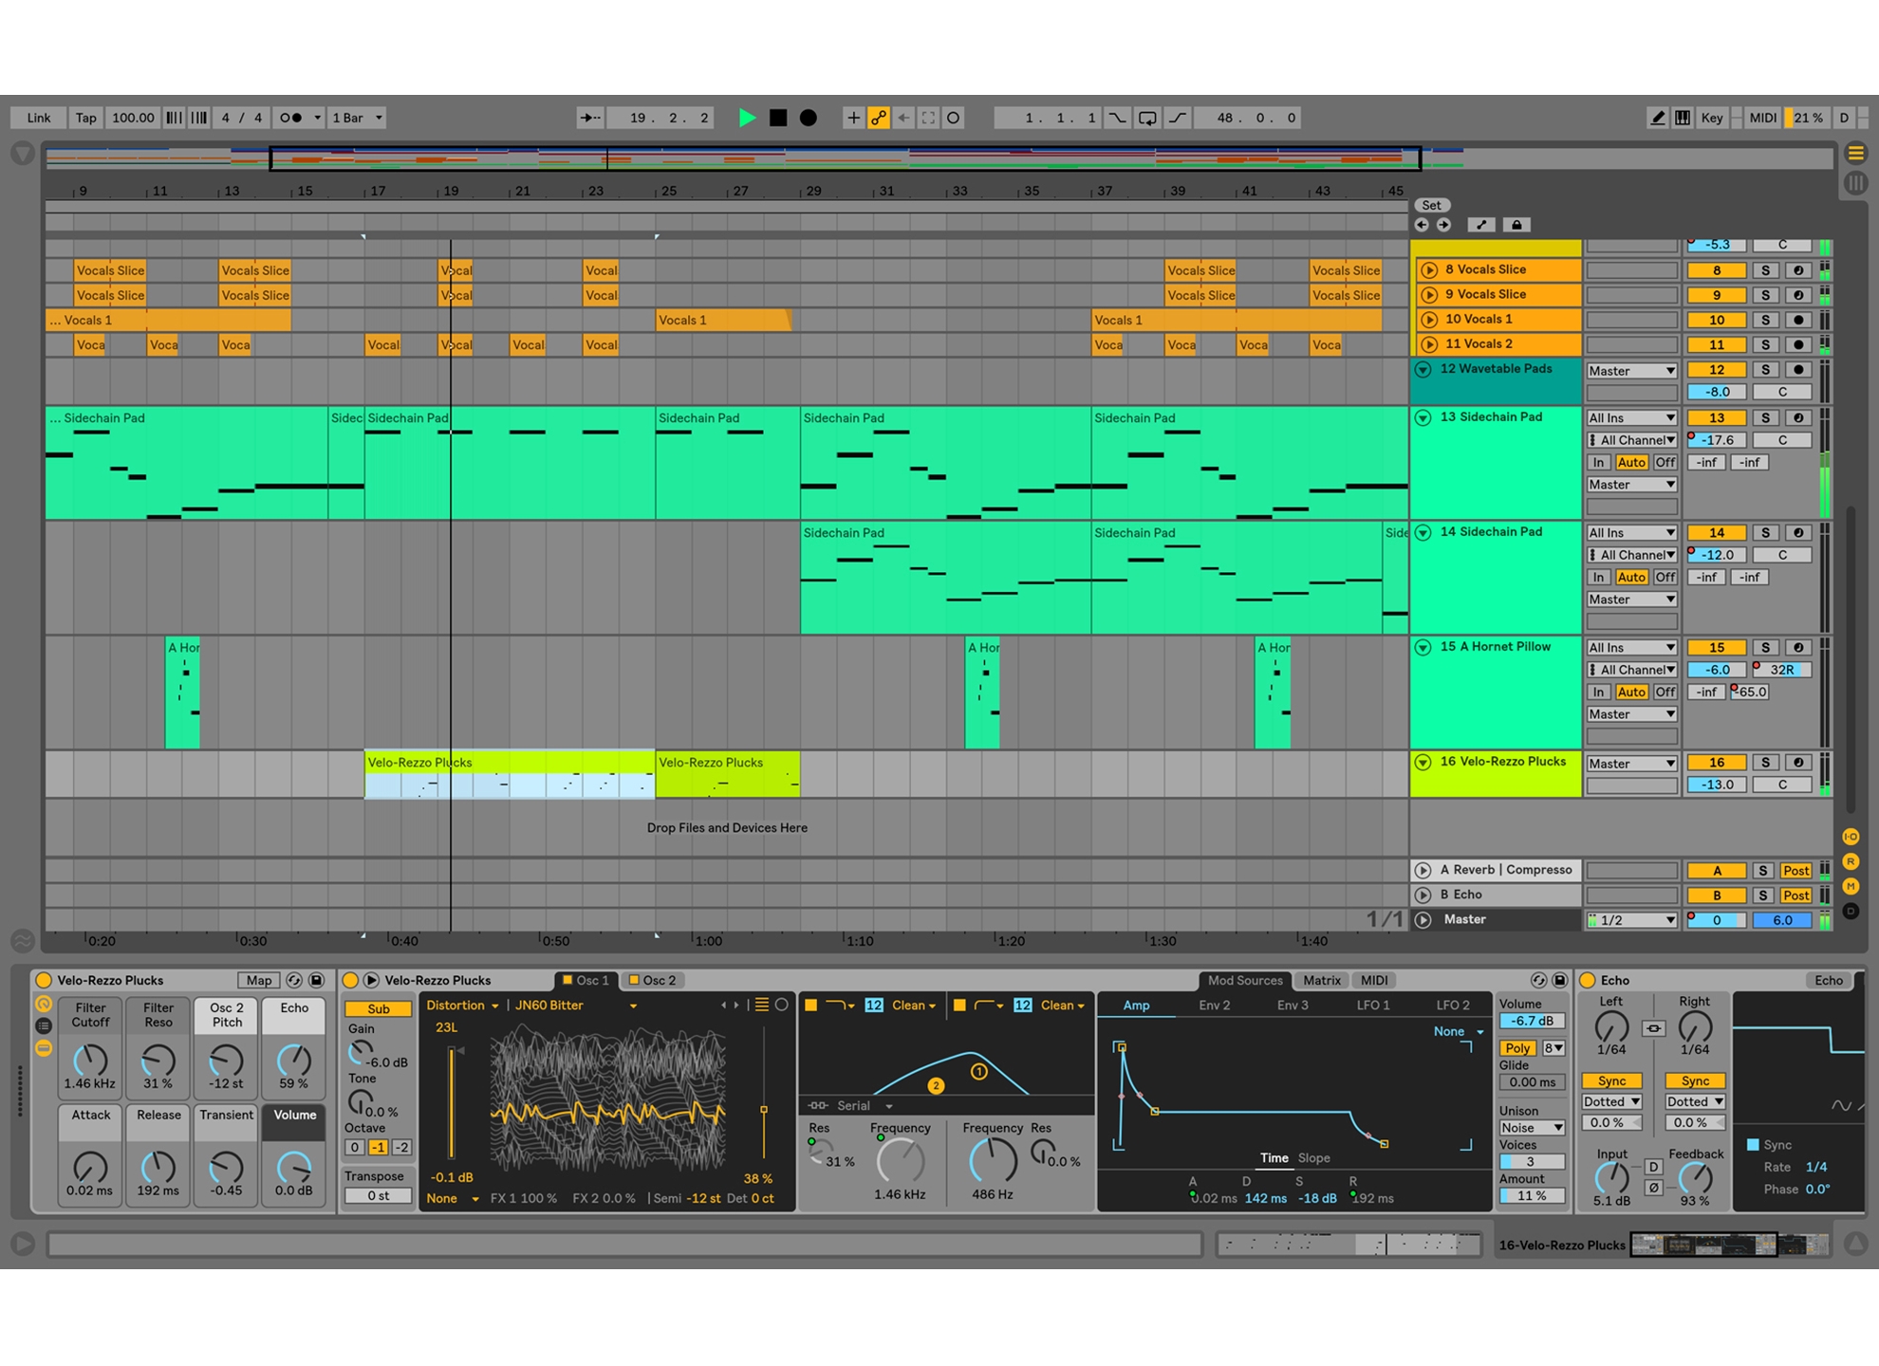
Task: Open track 15 All Ins input dropdown
Action: point(1631,648)
